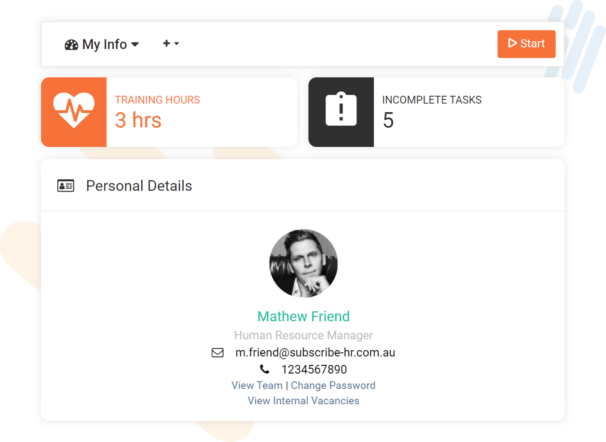Image resolution: width=606 pixels, height=442 pixels.
Task: Click the Training Hours 3 hrs value
Action: [x=138, y=120]
